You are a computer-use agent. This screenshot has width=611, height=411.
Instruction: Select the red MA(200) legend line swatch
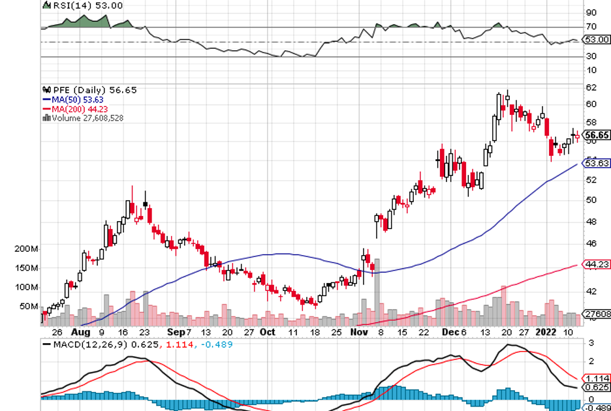46,109
